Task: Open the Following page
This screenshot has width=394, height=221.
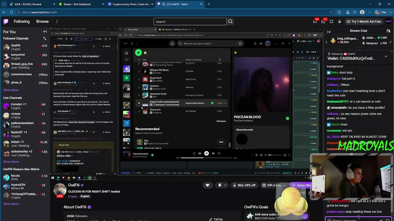Action: (22, 21)
